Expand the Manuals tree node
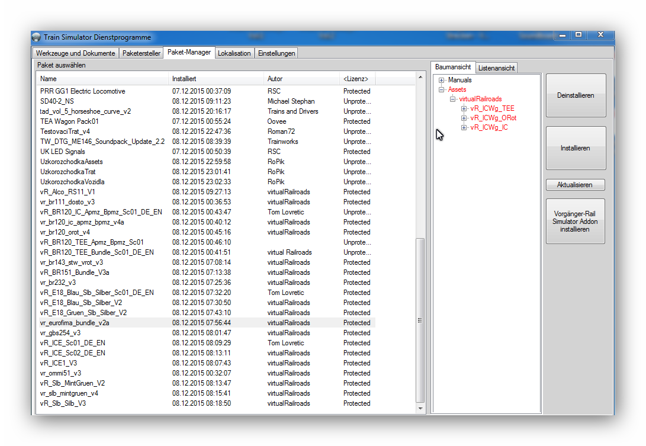Viewport: 646px width, 446px height. [x=441, y=80]
